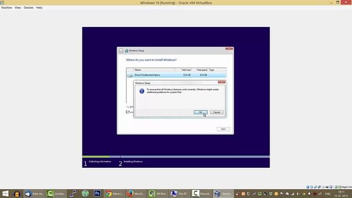This screenshot has width=352, height=198.
Task: Switch to Evernote All Notes taskbar item
Action: coord(158,194)
